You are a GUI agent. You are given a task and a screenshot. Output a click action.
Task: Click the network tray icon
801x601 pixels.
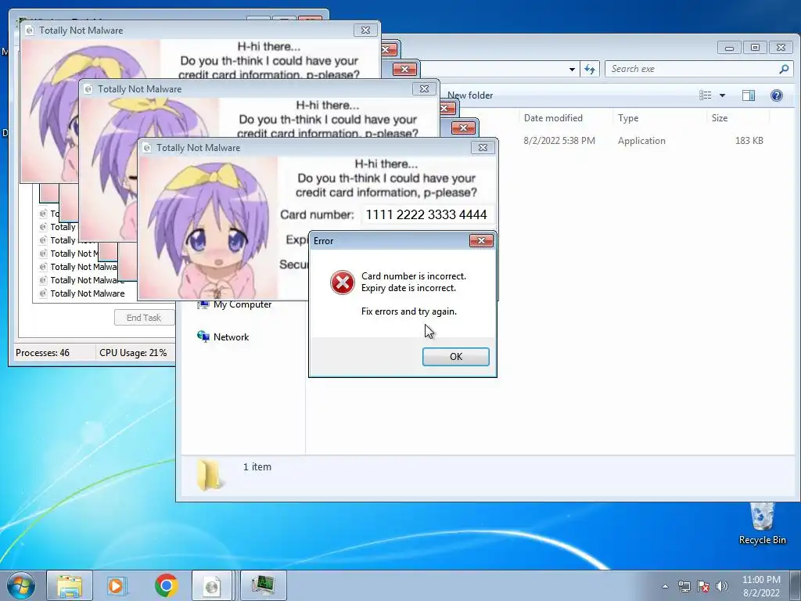click(684, 586)
